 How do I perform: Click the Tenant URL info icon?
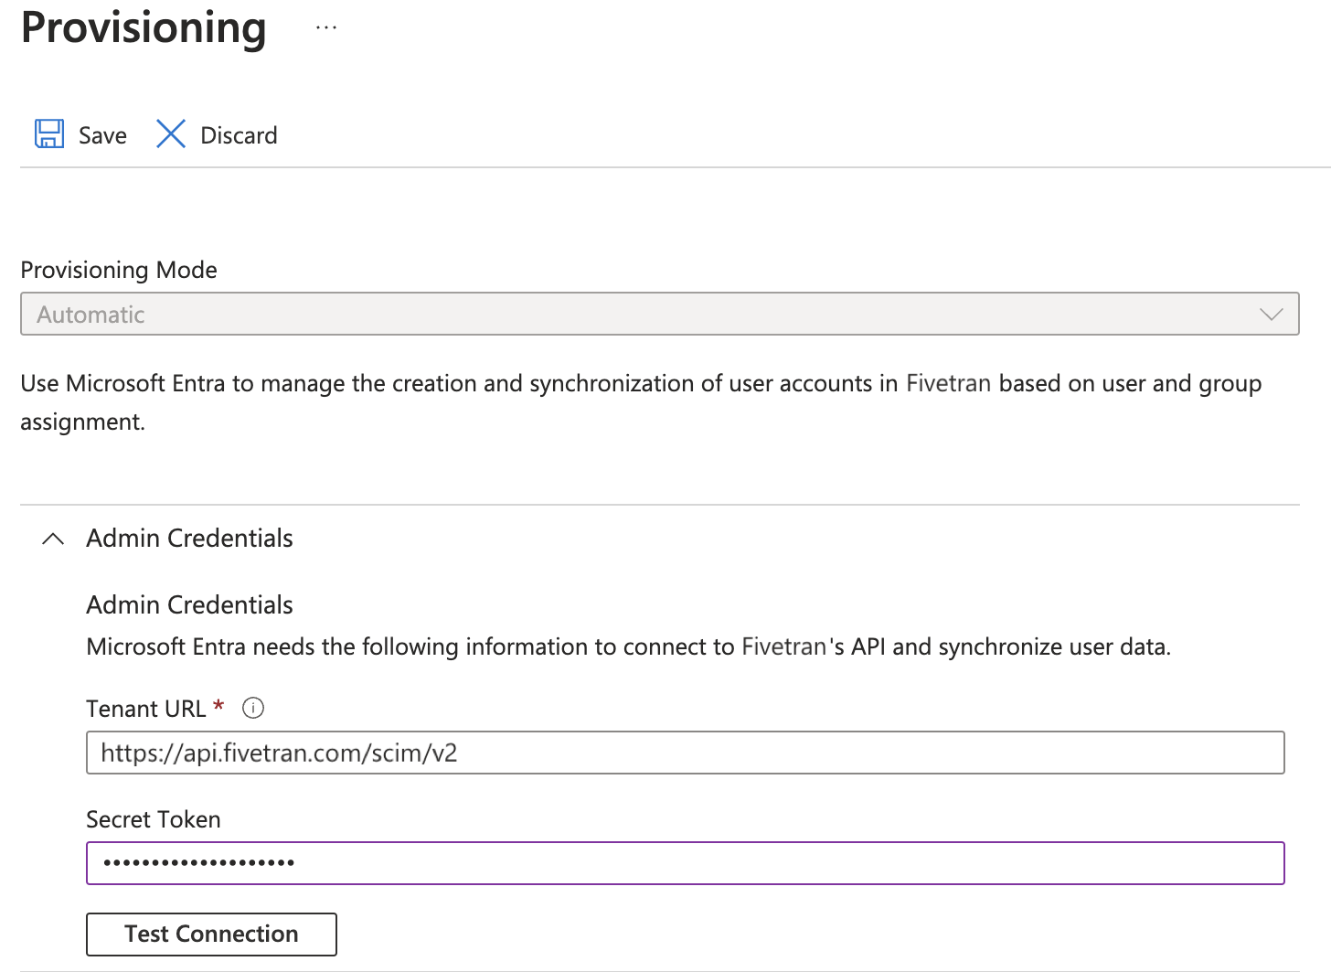click(253, 708)
